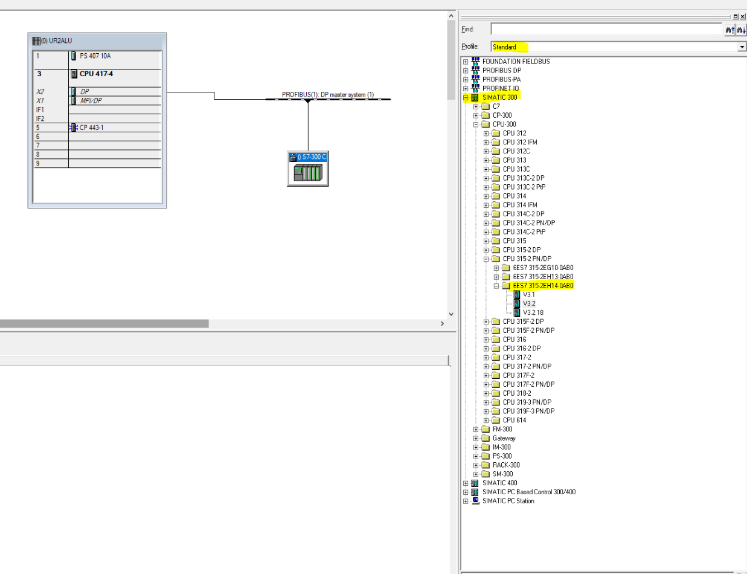Open the Profile dropdown list
Viewport: 747px width, 574px height.
tap(742, 47)
